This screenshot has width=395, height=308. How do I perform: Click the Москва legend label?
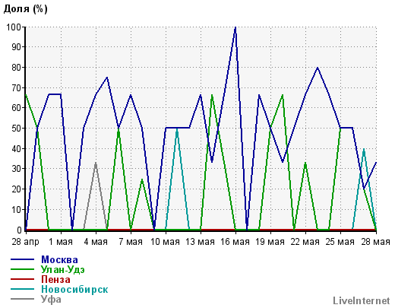(x=59, y=259)
